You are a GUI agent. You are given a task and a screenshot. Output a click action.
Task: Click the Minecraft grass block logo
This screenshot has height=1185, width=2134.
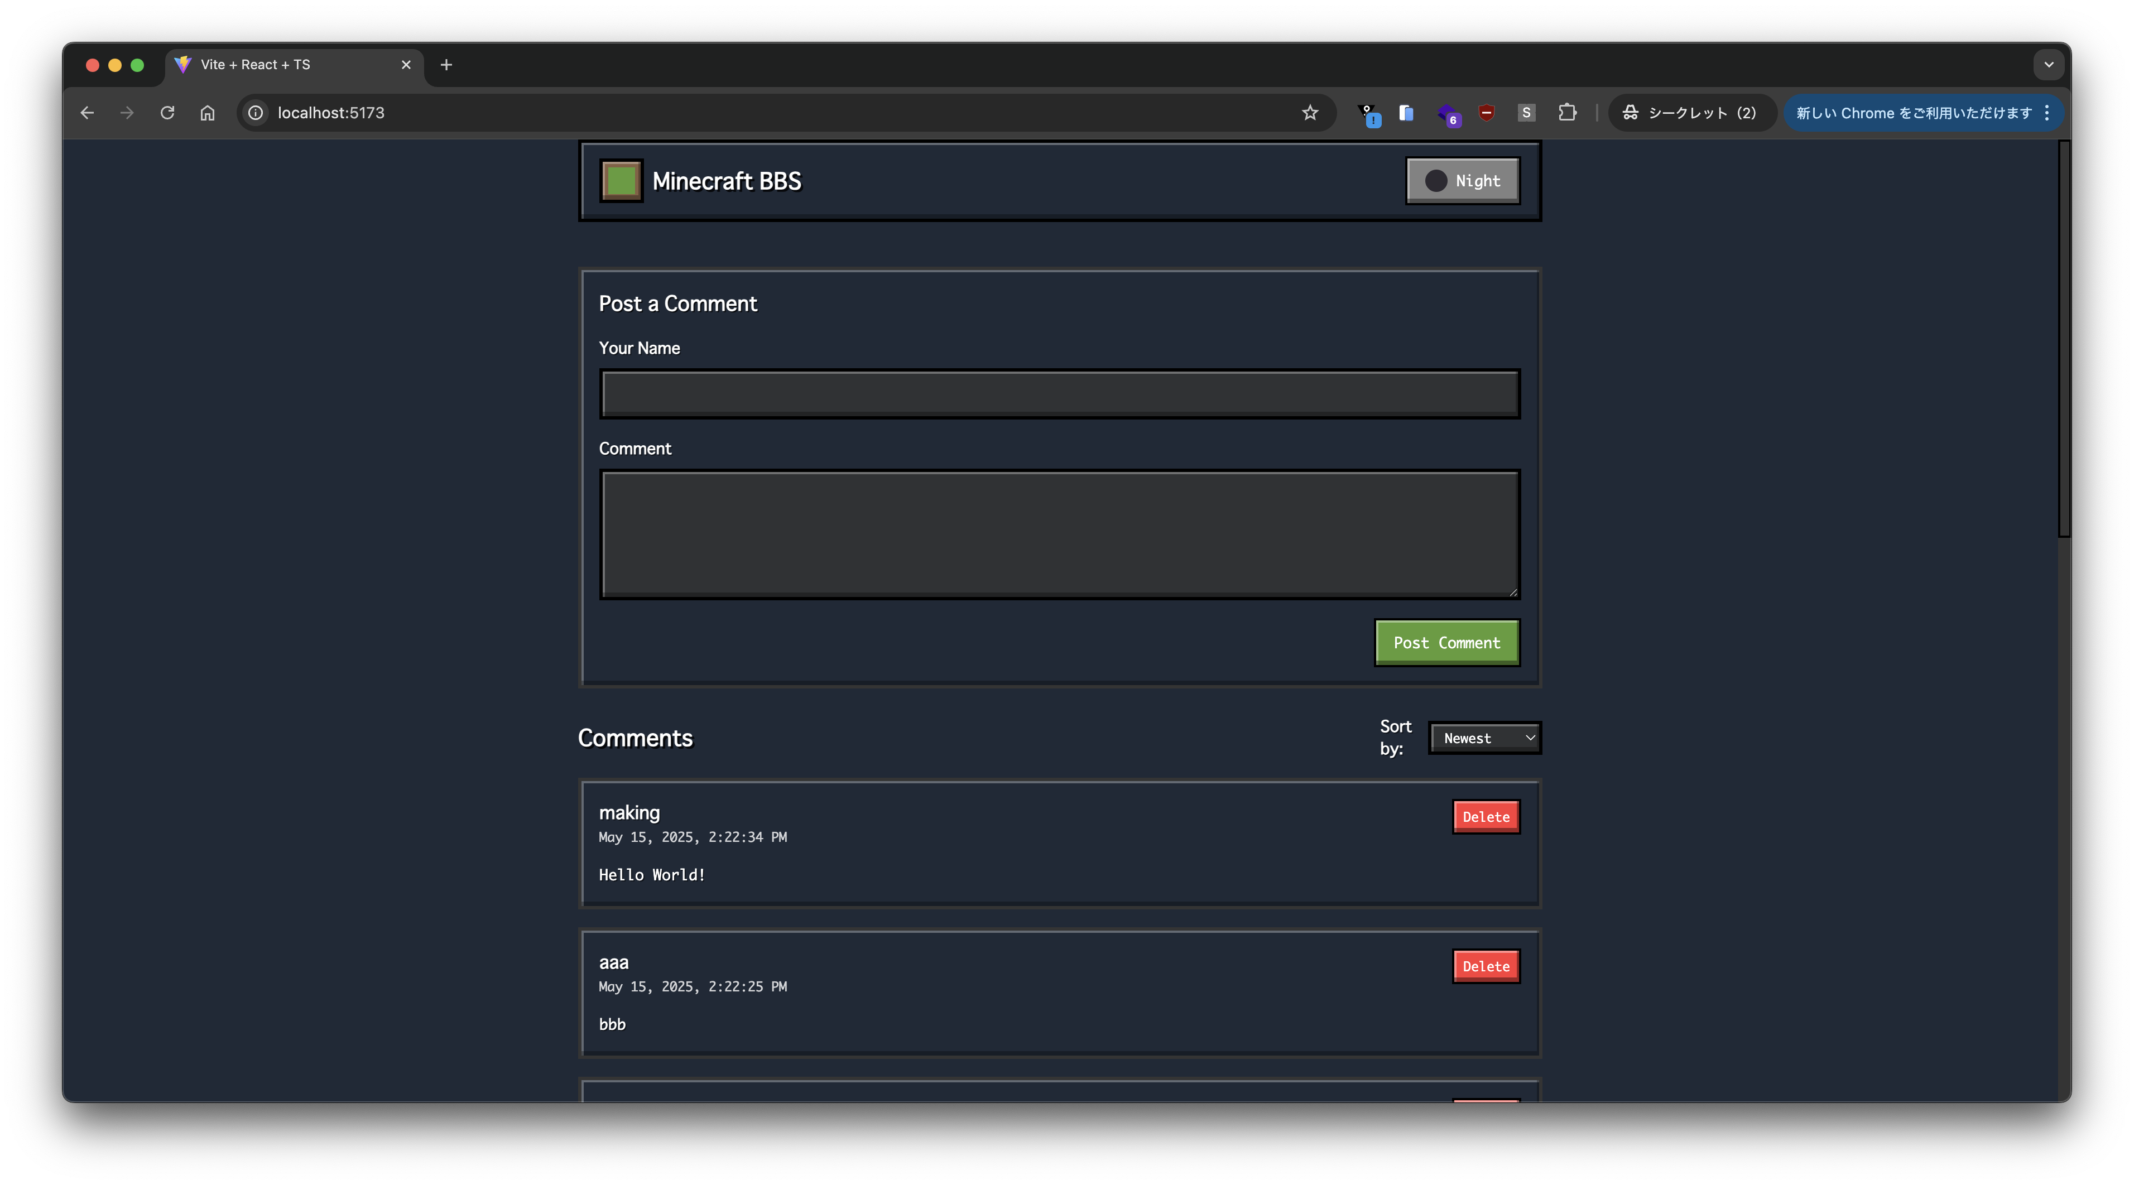(x=621, y=181)
